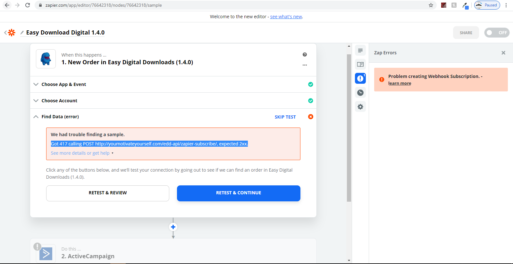
Task: Open the Zap outline sidebar icon
Action: point(360,50)
